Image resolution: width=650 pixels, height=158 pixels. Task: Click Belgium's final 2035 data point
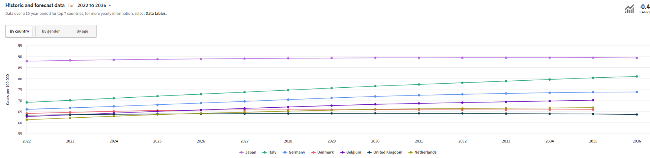pos(593,100)
